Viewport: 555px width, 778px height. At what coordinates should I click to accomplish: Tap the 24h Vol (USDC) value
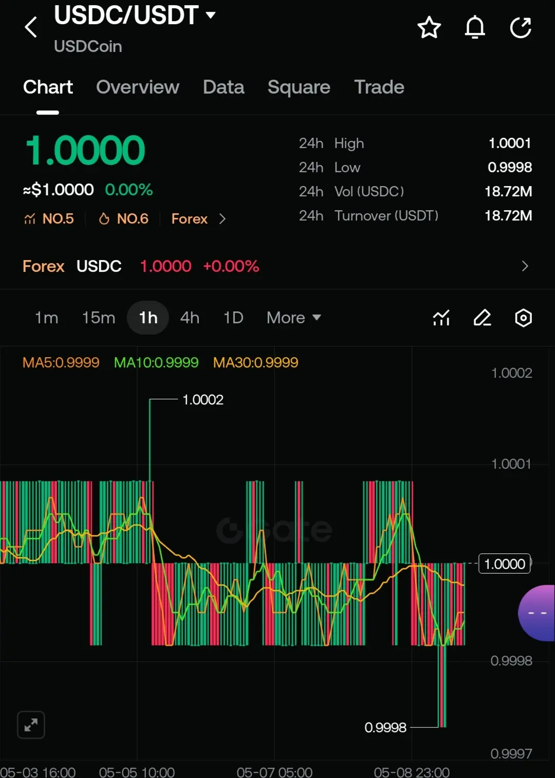point(508,192)
